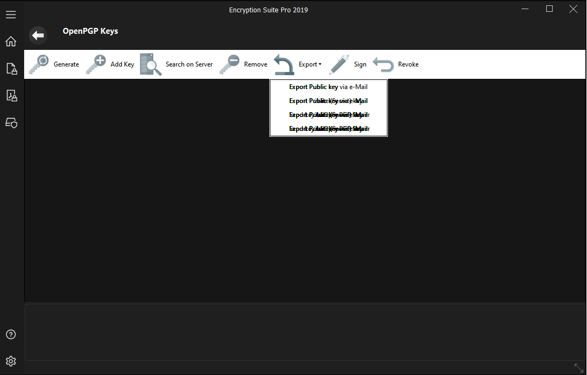Choose Export Public key via e-Mail
Image resolution: width=587 pixels, height=375 pixels.
[x=328, y=87]
